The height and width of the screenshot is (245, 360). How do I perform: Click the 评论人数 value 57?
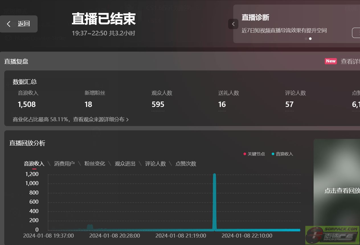pyautogui.click(x=289, y=104)
